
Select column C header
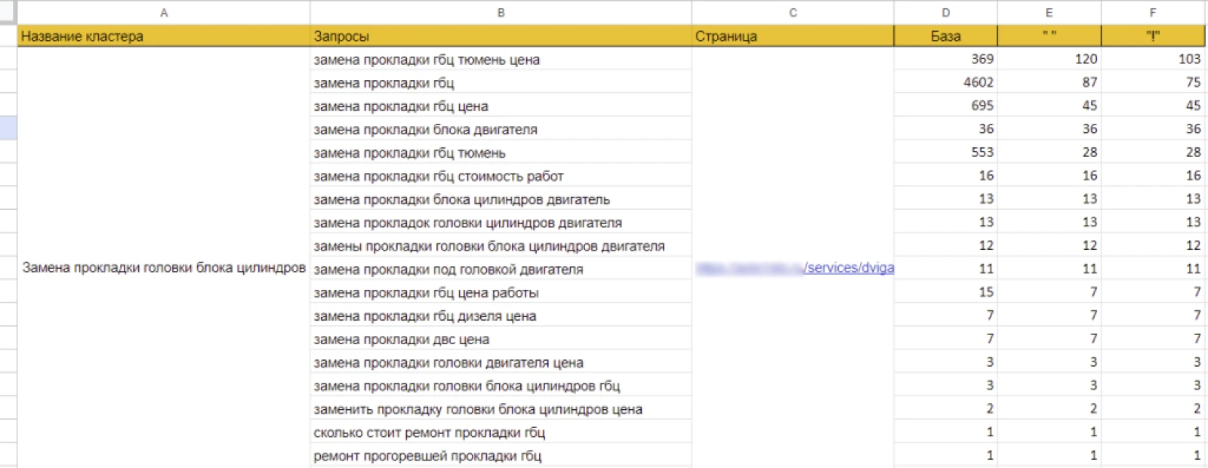click(793, 12)
